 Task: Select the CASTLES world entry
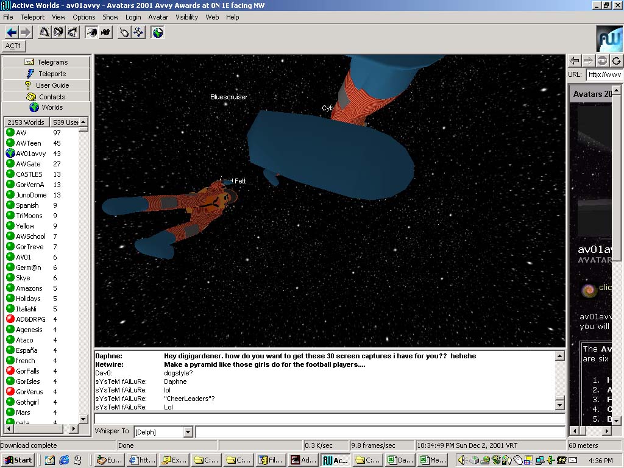pos(29,174)
